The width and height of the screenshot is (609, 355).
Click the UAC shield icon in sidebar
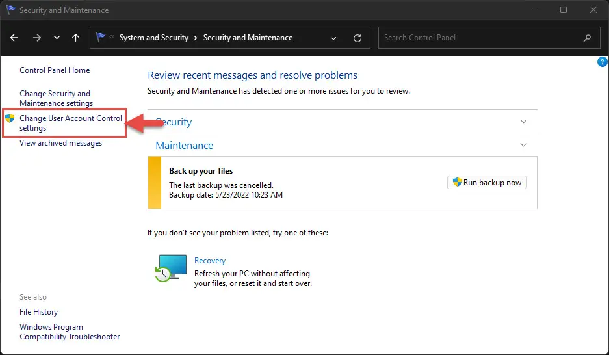(10, 118)
